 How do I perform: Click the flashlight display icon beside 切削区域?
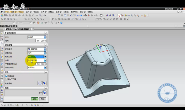pos(44,83)
